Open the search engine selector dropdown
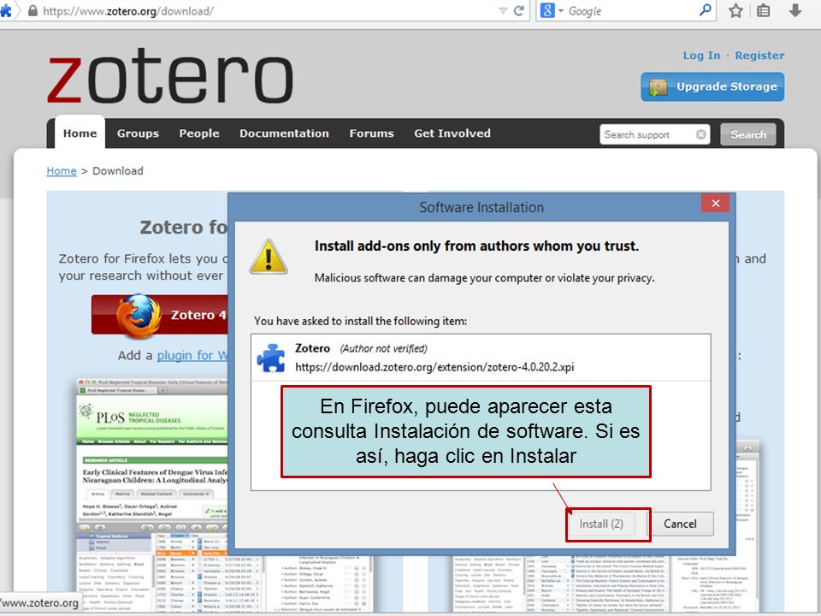The width and height of the screenshot is (821, 616). point(552,10)
